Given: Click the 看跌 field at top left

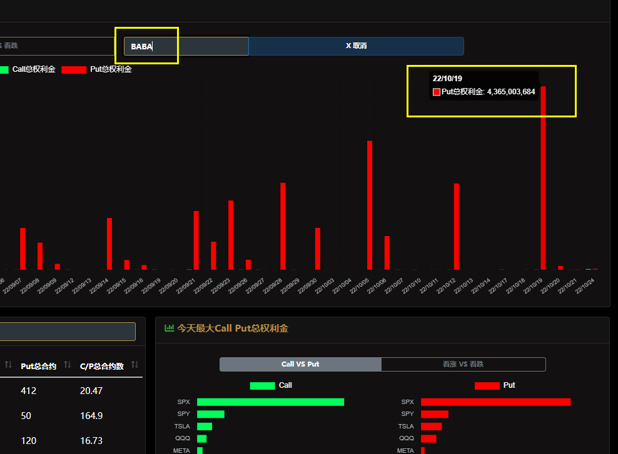Looking at the screenshot, I should click(x=57, y=46).
